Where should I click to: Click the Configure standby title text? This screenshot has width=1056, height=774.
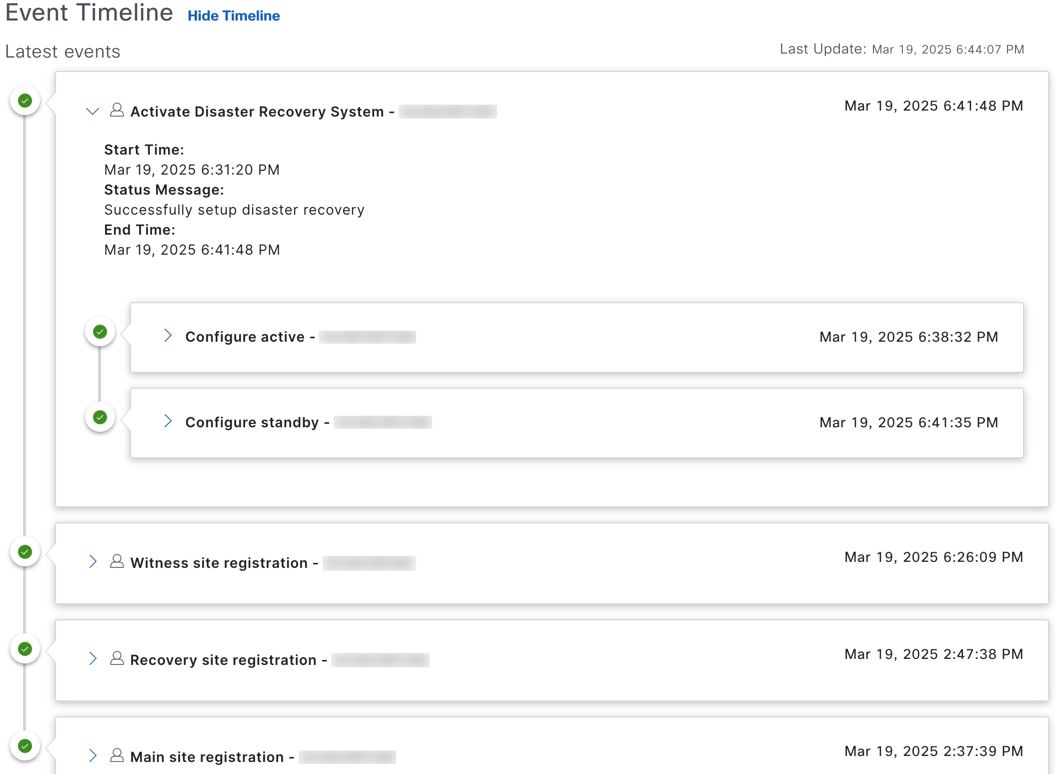point(252,422)
